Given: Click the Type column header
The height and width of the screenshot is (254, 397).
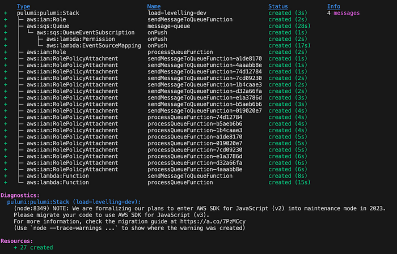Looking at the screenshot, I should pyautogui.click(x=23, y=7).
